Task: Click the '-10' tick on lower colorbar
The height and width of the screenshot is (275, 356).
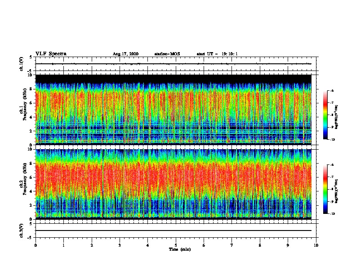Action: (x=332, y=214)
